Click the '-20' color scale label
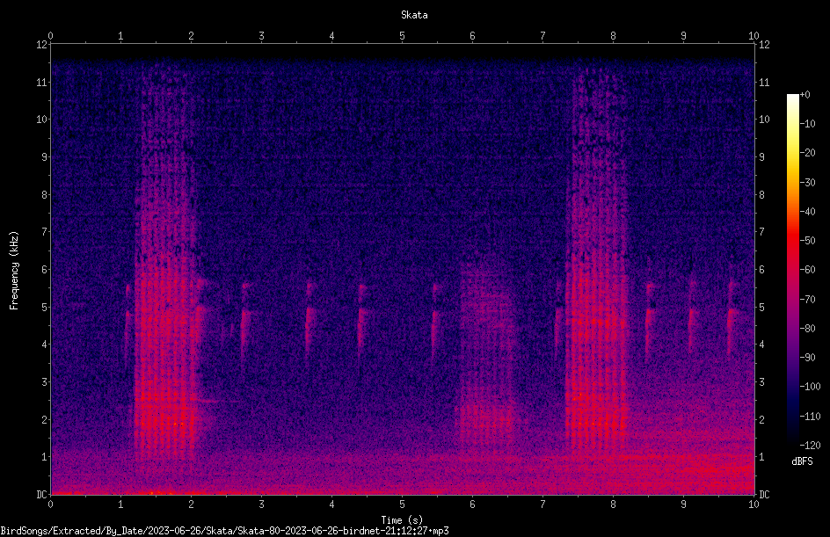The image size is (830, 537). pos(808,153)
